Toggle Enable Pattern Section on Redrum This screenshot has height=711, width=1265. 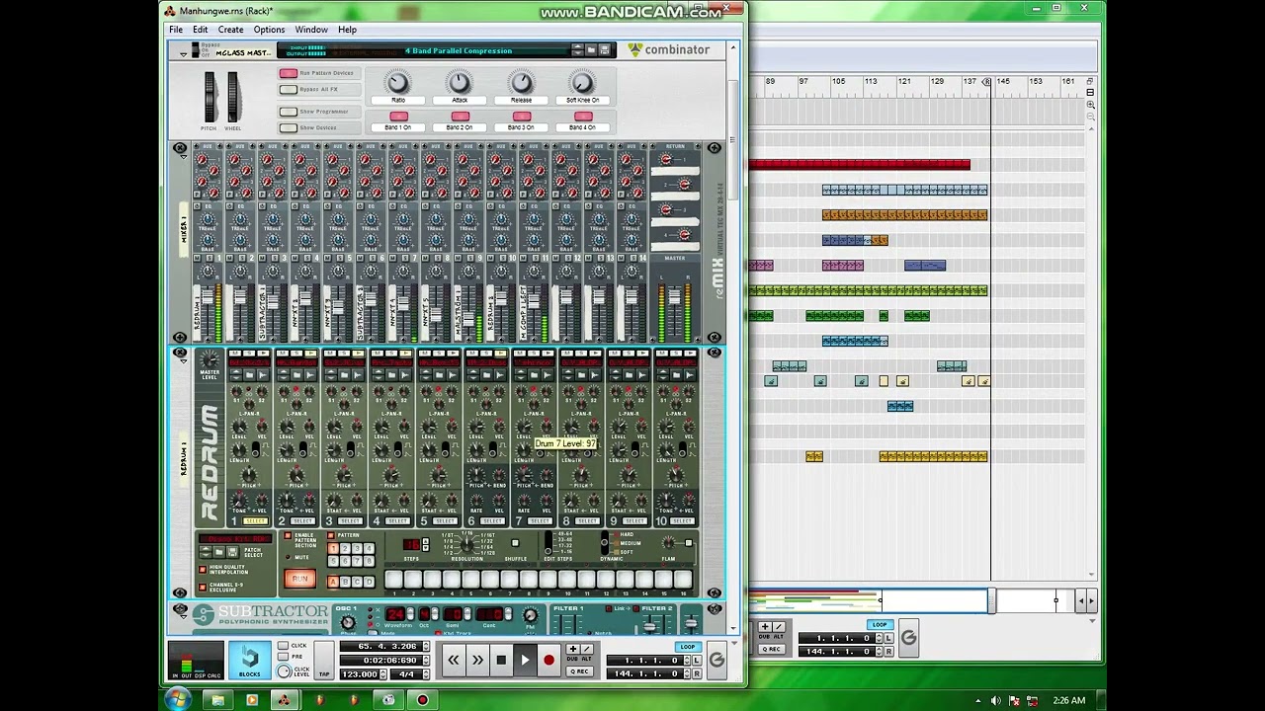click(x=288, y=535)
